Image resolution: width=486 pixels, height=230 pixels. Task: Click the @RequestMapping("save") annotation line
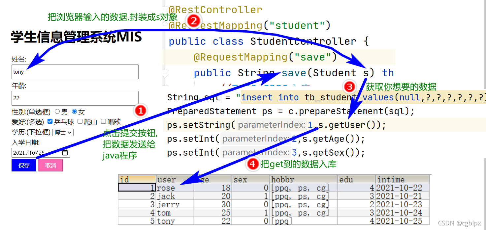coord(265,57)
